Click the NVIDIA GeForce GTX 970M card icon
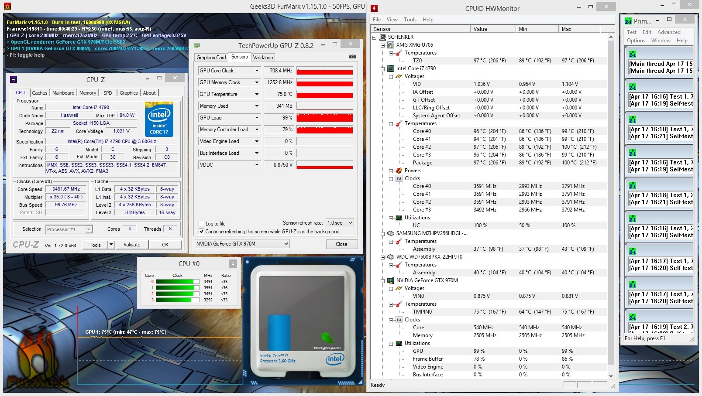702x396 pixels. [x=391, y=280]
